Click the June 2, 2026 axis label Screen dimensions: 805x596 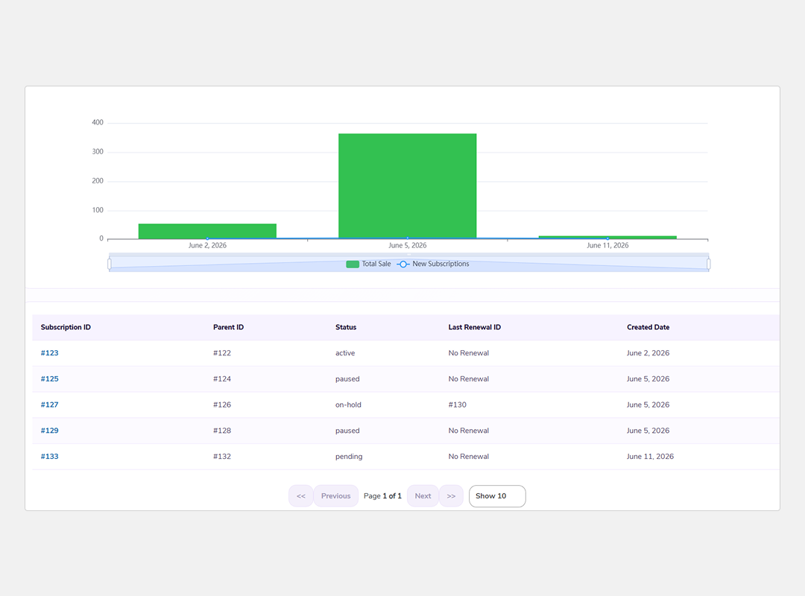(207, 245)
